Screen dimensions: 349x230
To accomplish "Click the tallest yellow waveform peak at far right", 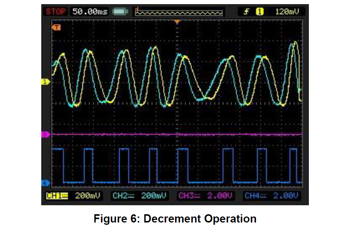I will coord(296,42).
